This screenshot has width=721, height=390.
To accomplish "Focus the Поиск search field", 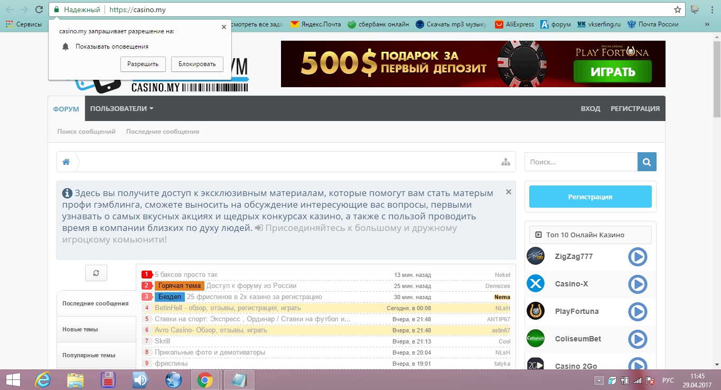I will [581, 162].
